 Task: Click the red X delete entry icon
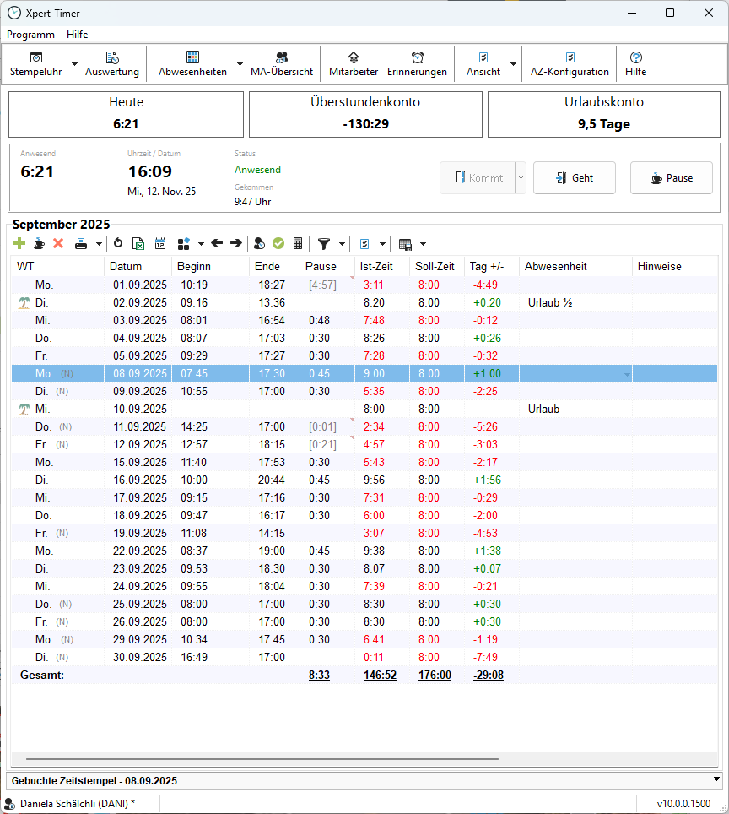point(58,243)
